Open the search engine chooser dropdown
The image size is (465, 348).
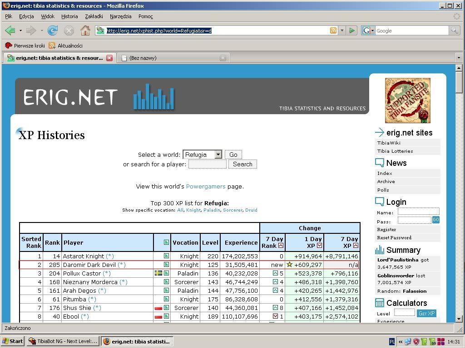[368, 30]
